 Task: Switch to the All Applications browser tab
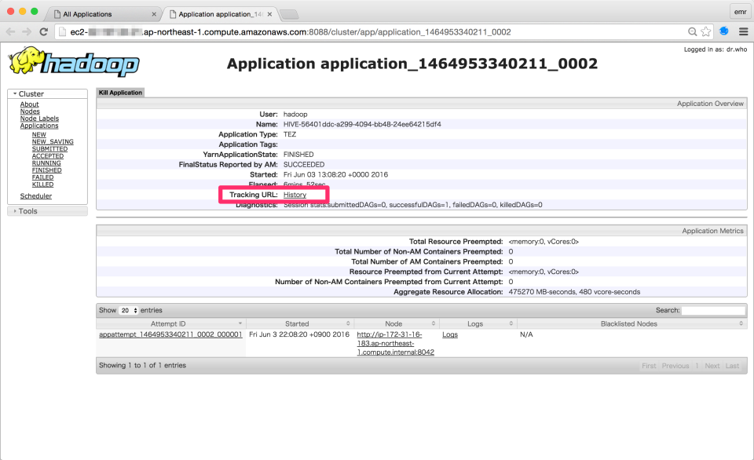(x=98, y=14)
